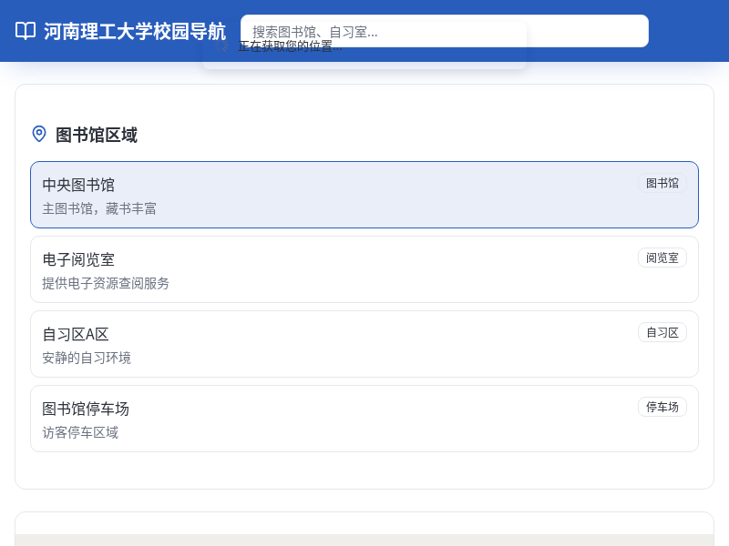
Task: Select the highlighted 中央图书馆 card
Action: click(x=364, y=194)
